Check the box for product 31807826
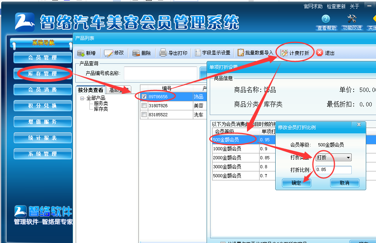The width and height of the screenshot is (376, 243). pos(144,106)
